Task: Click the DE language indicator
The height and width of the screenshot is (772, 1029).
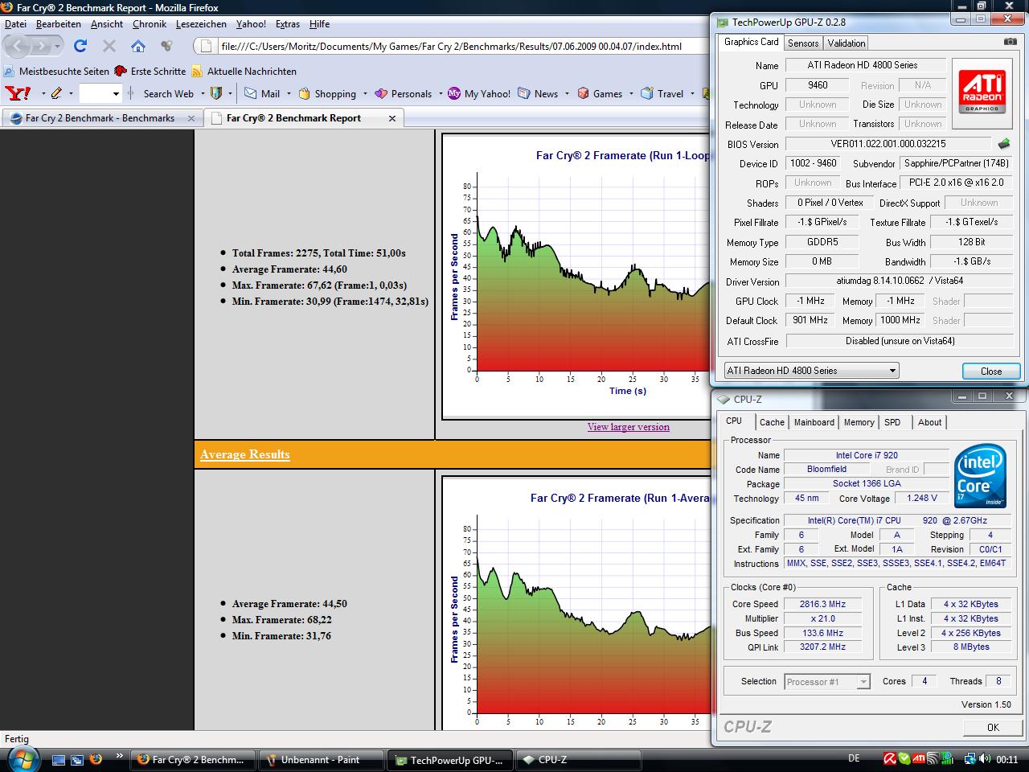Action: 854,758
